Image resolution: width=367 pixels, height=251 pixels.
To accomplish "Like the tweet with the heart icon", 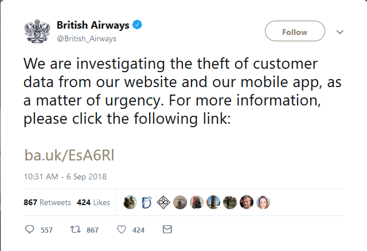I will coord(121,229).
